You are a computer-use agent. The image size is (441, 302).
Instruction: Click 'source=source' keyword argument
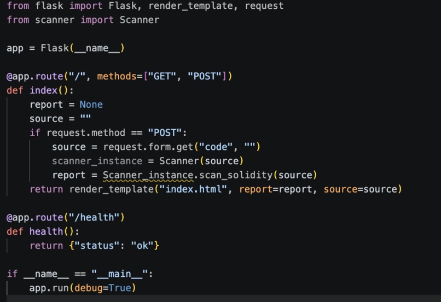coord(360,189)
